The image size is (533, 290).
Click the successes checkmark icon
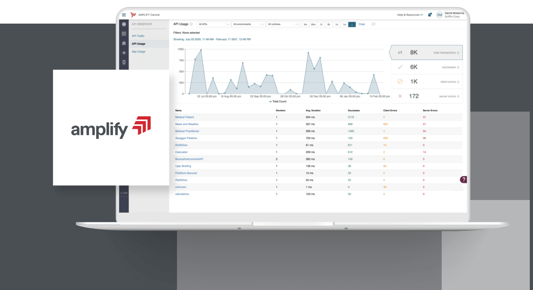coord(400,67)
